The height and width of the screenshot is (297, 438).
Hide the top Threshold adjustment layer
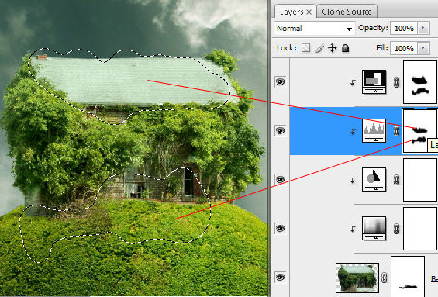[x=280, y=81]
